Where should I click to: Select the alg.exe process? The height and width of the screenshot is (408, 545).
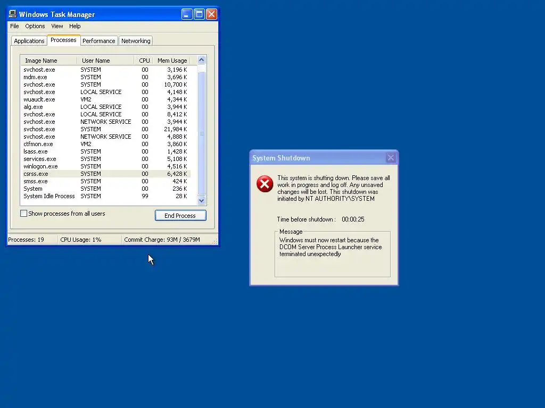pos(106,107)
